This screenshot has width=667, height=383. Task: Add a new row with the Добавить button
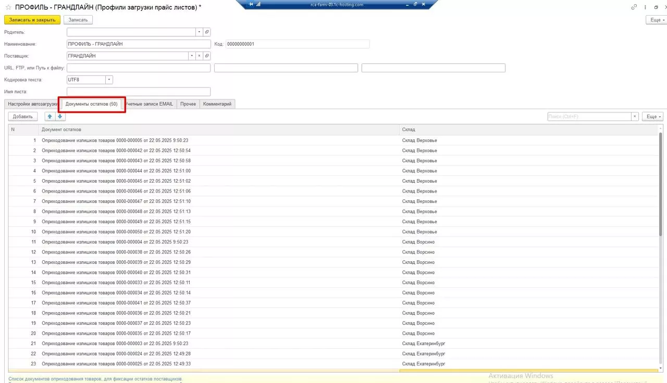(23, 117)
